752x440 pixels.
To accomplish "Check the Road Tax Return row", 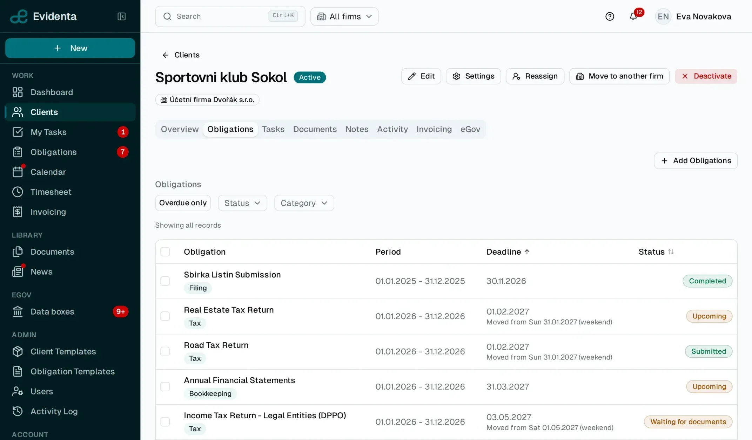I will point(165,352).
